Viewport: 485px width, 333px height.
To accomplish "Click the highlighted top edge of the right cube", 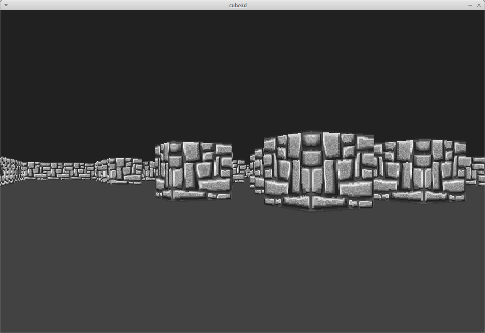I will [x=424, y=138].
